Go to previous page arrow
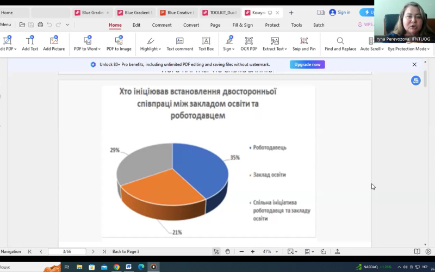435x272 pixels. tap(41, 251)
